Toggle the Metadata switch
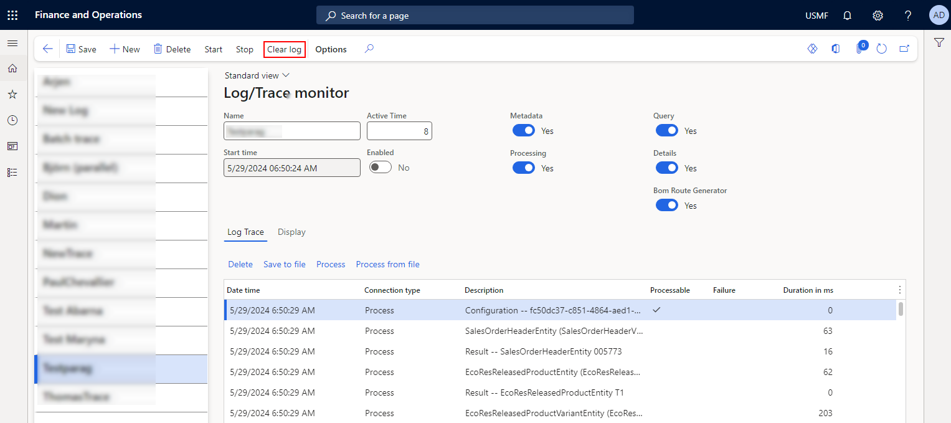 coord(524,131)
